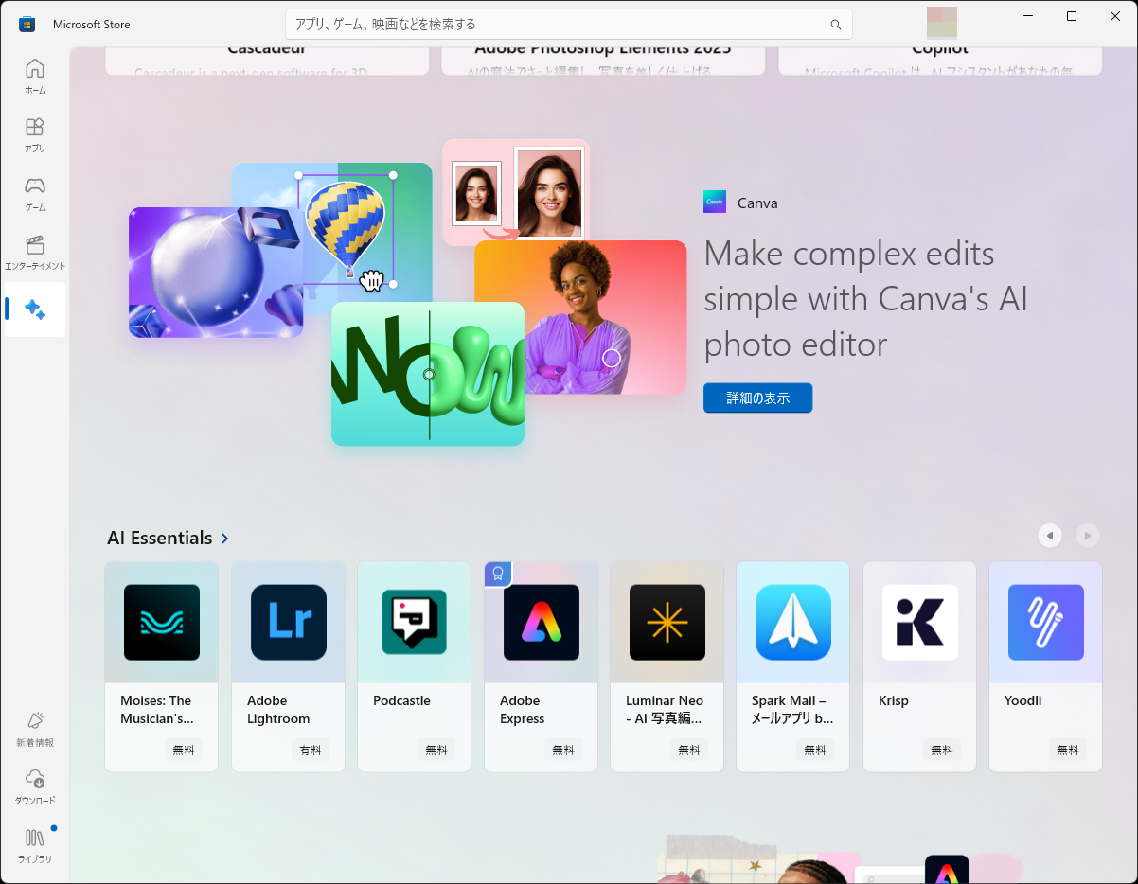1138x884 pixels.
Task: Click the free label on Luminar Neo card
Action: click(689, 750)
